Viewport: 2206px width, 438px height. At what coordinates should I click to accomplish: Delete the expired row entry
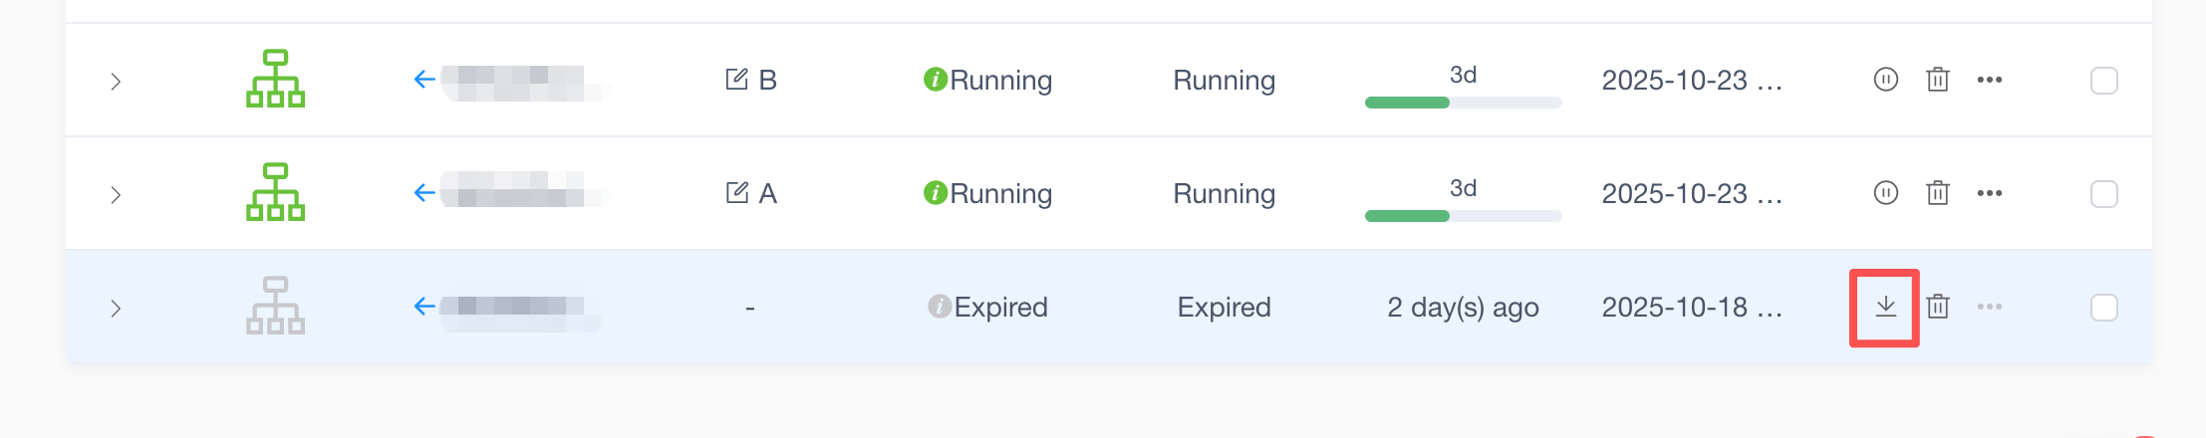coord(1937,307)
